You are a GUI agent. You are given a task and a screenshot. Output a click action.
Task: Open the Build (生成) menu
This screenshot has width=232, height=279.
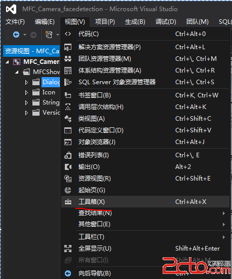pyautogui.click(x=135, y=22)
